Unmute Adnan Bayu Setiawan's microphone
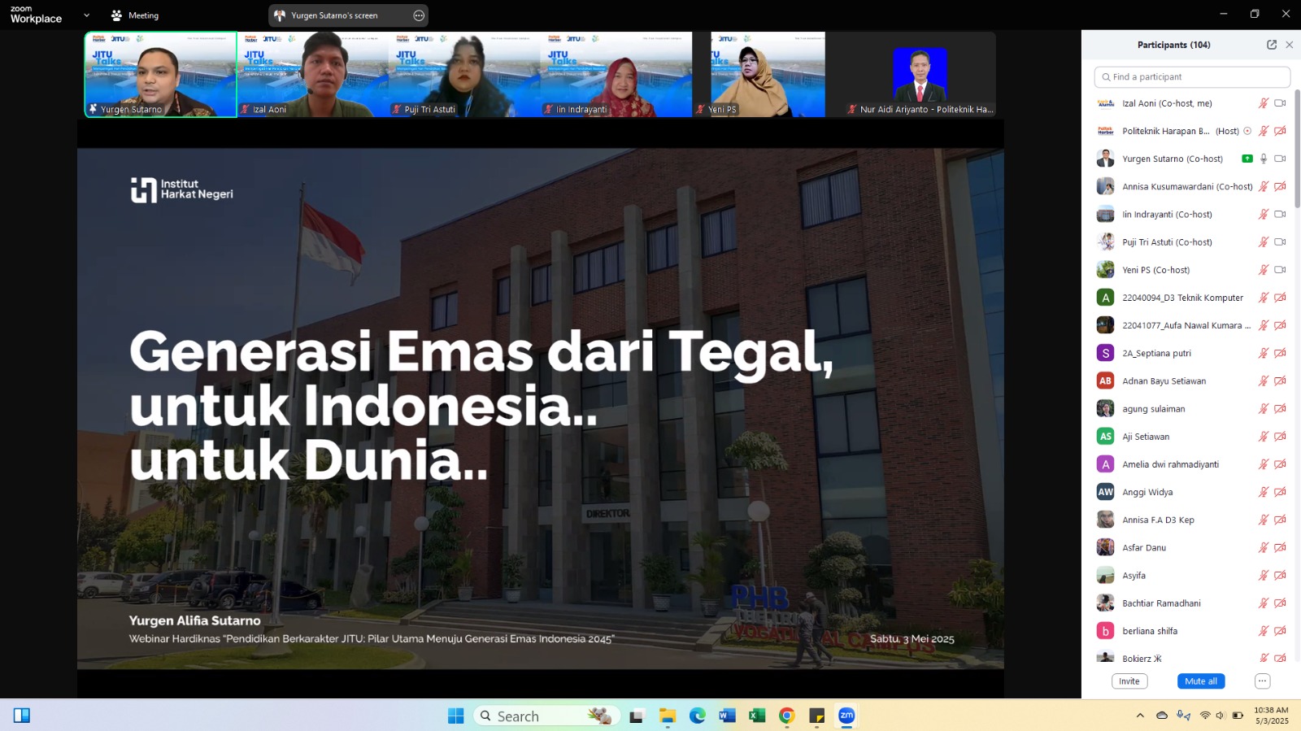This screenshot has height=731, width=1301. coord(1264,381)
